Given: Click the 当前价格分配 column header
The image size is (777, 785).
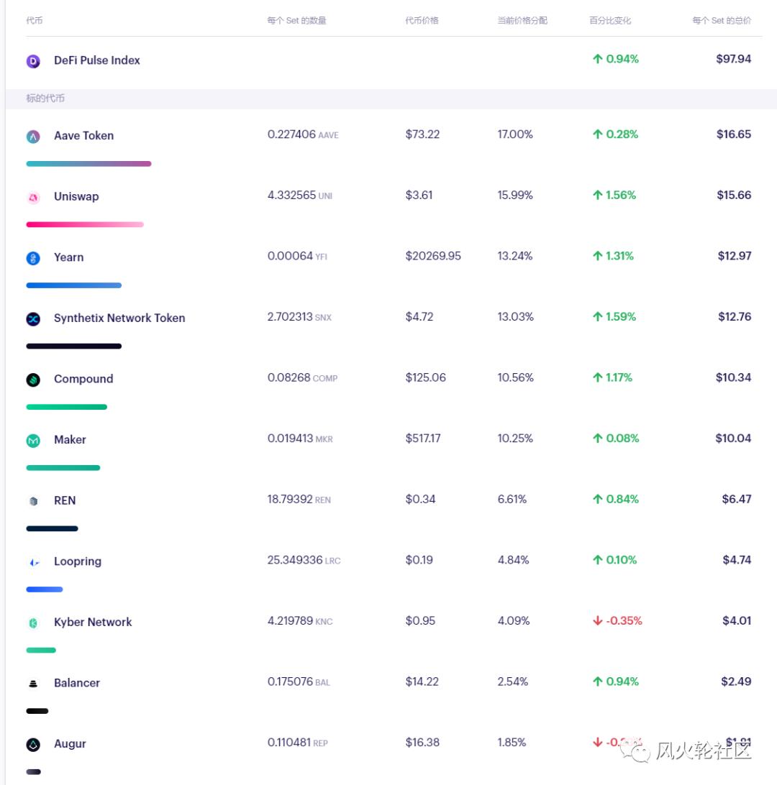Looking at the screenshot, I should 522,21.
